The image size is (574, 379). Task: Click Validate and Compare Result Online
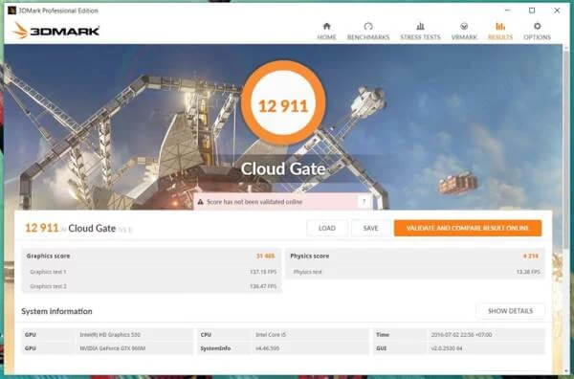[468, 228]
